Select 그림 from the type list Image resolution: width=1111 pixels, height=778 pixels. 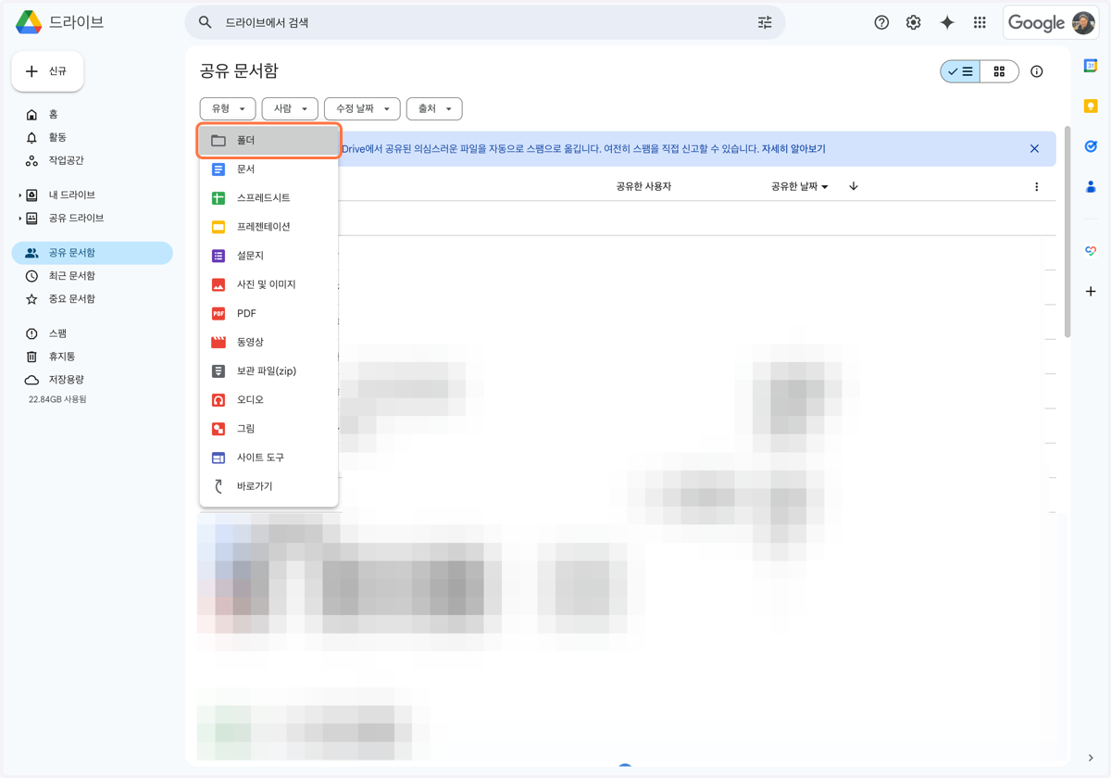coord(268,429)
